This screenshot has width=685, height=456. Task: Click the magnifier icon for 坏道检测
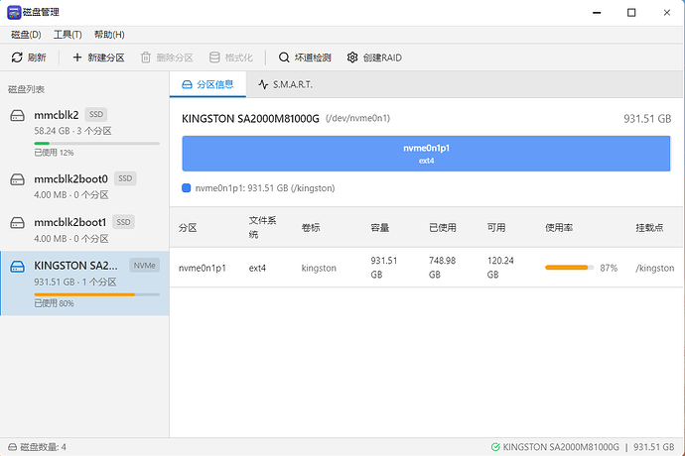[284, 57]
